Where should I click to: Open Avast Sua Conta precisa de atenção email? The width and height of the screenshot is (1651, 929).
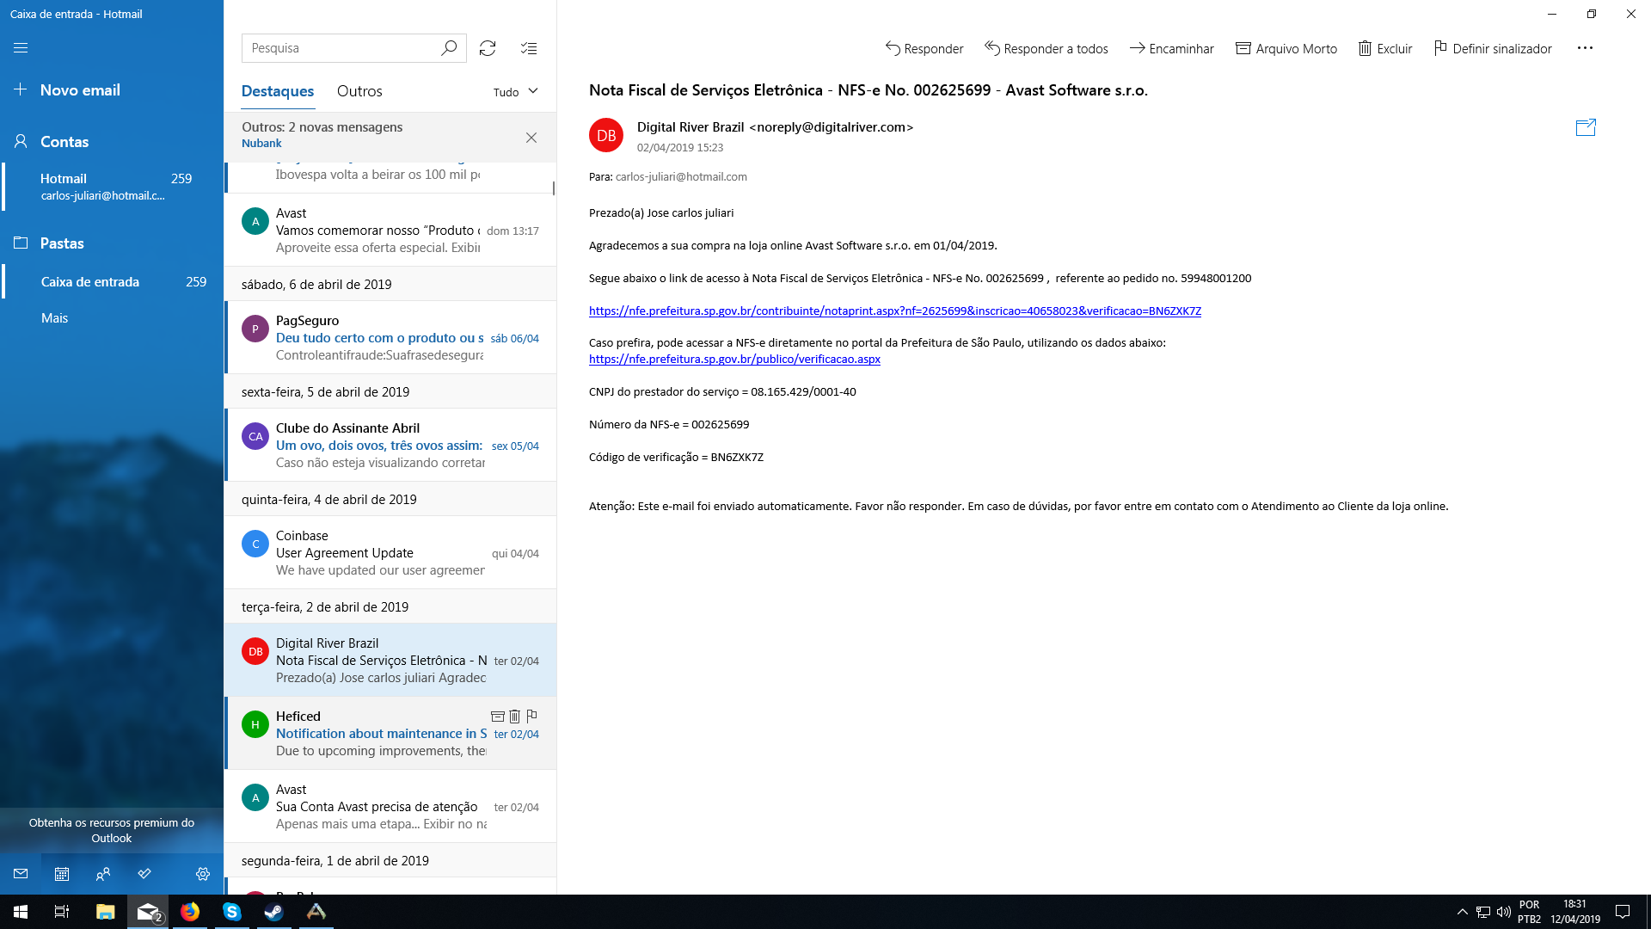pyautogui.click(x=390, y=806)
